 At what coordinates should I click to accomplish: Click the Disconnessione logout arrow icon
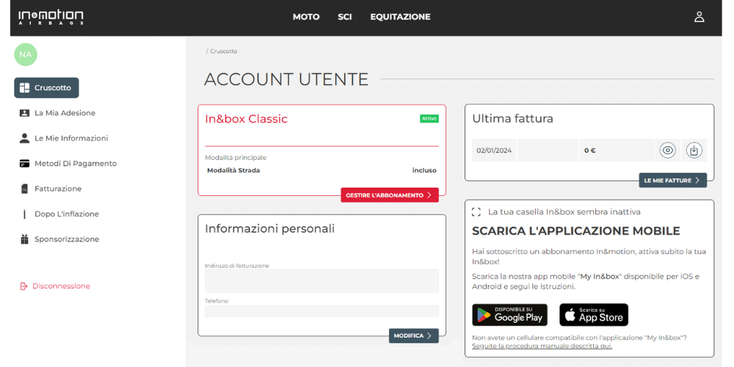pyautogui.click(x=24, y=286)
